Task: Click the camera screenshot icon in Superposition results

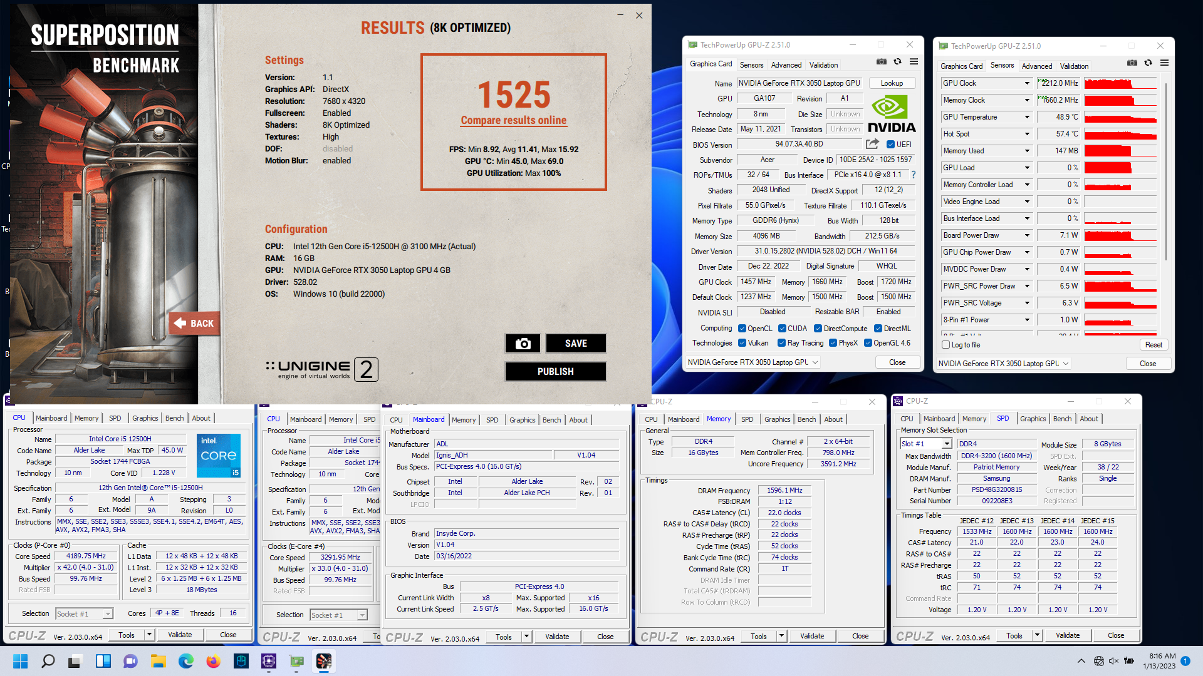Action: coord(523,343)
